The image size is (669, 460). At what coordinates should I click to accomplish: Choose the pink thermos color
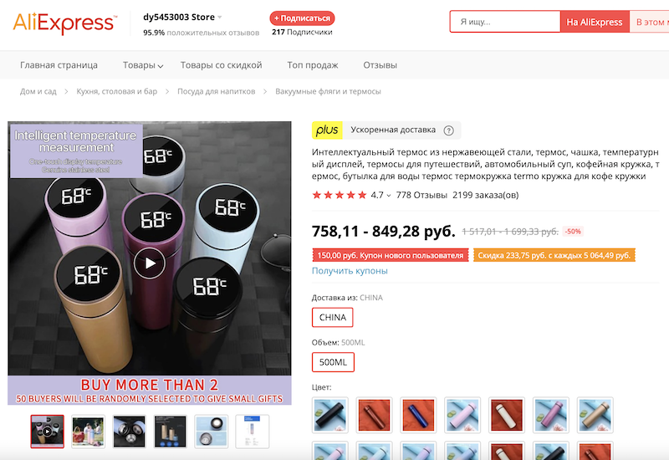[x=551, y=415]
